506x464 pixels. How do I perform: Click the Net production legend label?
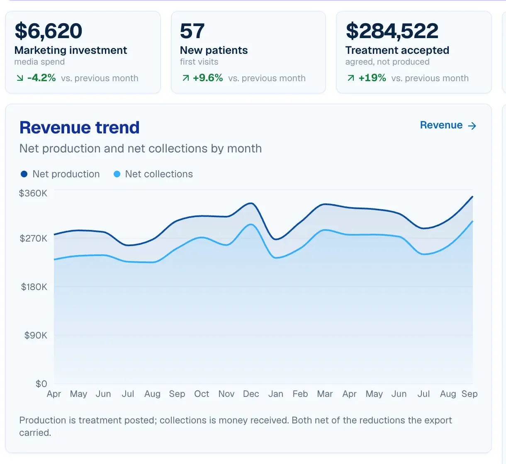pyautogui.click(x=66, y=174)
